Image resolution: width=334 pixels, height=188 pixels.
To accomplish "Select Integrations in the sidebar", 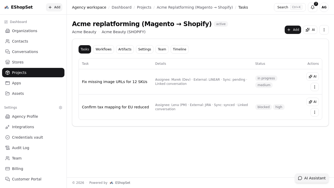I will click(23, 127).
